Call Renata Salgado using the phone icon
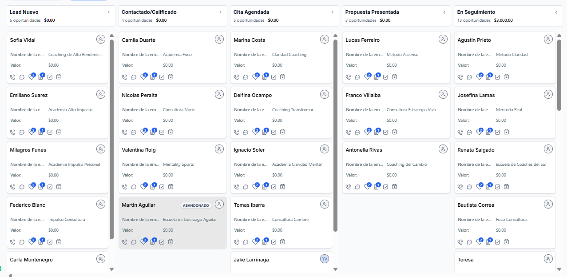Screen dimensions: 567x277 tap(460, 187)
